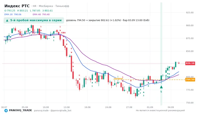Click the red number 6 signal marker
The height and width of the screenshot is (114, 202).
coord(79,75)
